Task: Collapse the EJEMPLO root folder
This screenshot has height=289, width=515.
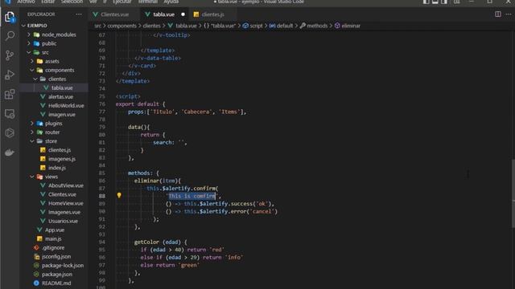Action: pos(37,26)
